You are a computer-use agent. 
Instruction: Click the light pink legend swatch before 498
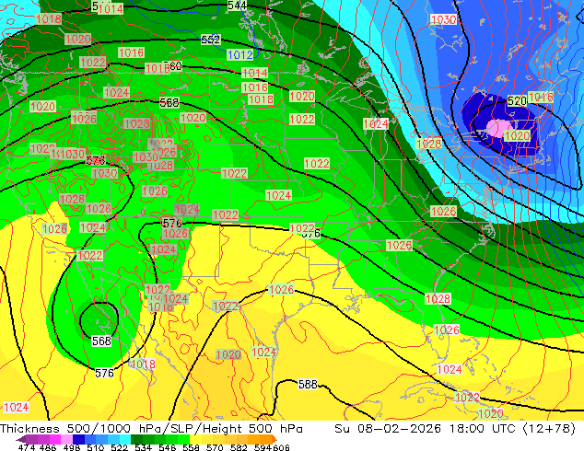point(66,439)
